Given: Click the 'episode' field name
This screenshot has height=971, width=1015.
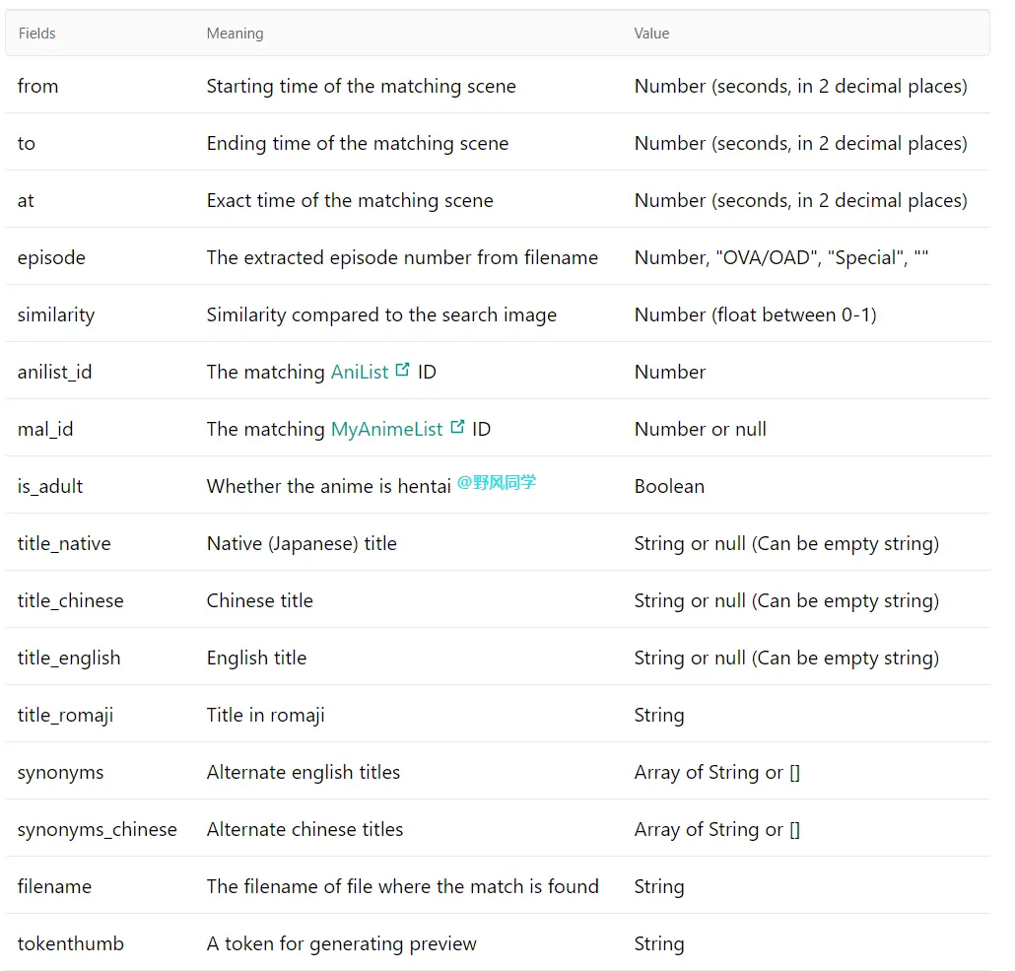Looking at the screenshot, I should pos(52,258).
